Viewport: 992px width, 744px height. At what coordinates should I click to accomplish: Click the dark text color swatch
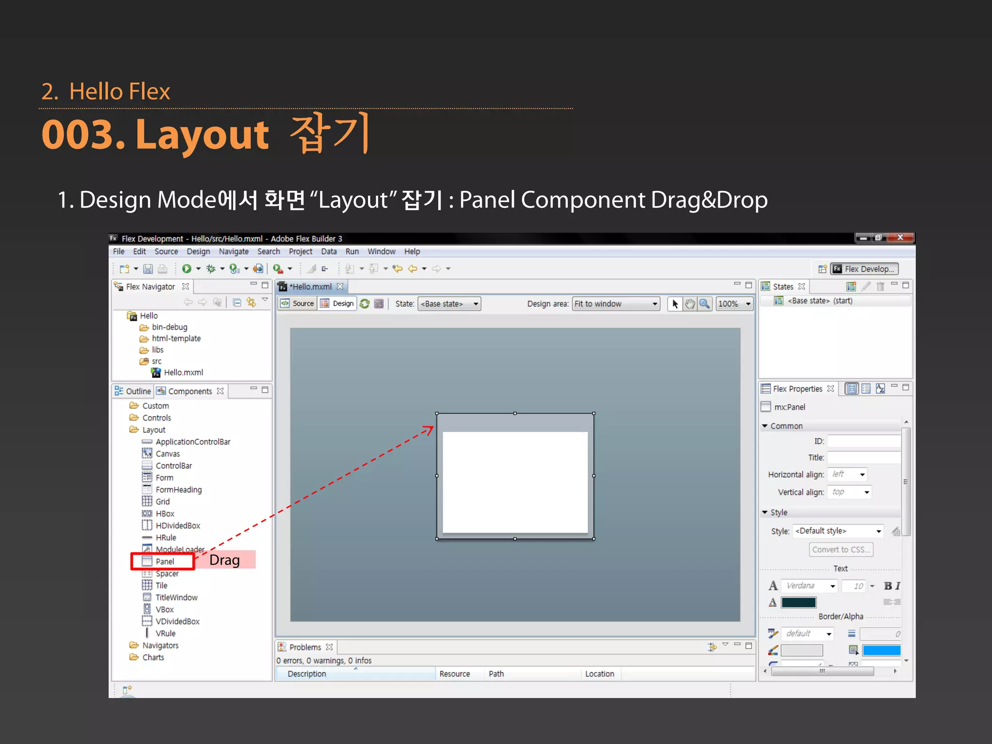[x=799, y=602]
